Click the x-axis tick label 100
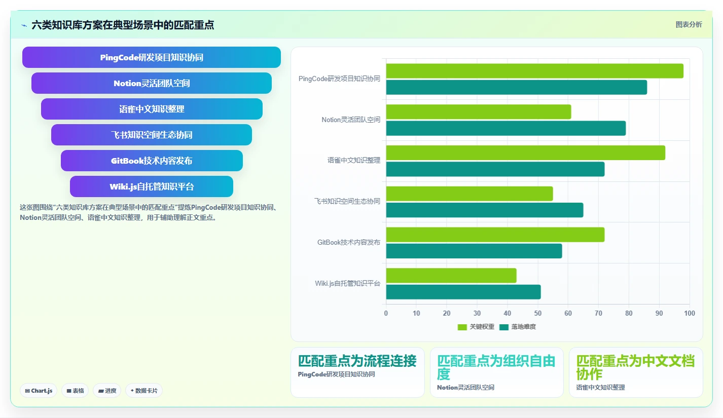The width and height of the screenshot is (723, 418). (x=689, y=313)
